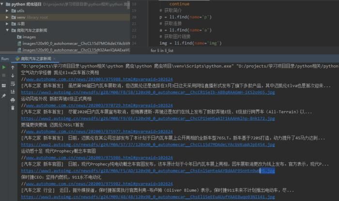Click the console line 更骚更快更强 迈凯伦765LT首发
Viewport: 339px width, 201px height.
[52, 125]
